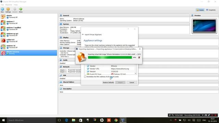Click Cancel in Import Virtual Appliance dialog

point(132,83)
